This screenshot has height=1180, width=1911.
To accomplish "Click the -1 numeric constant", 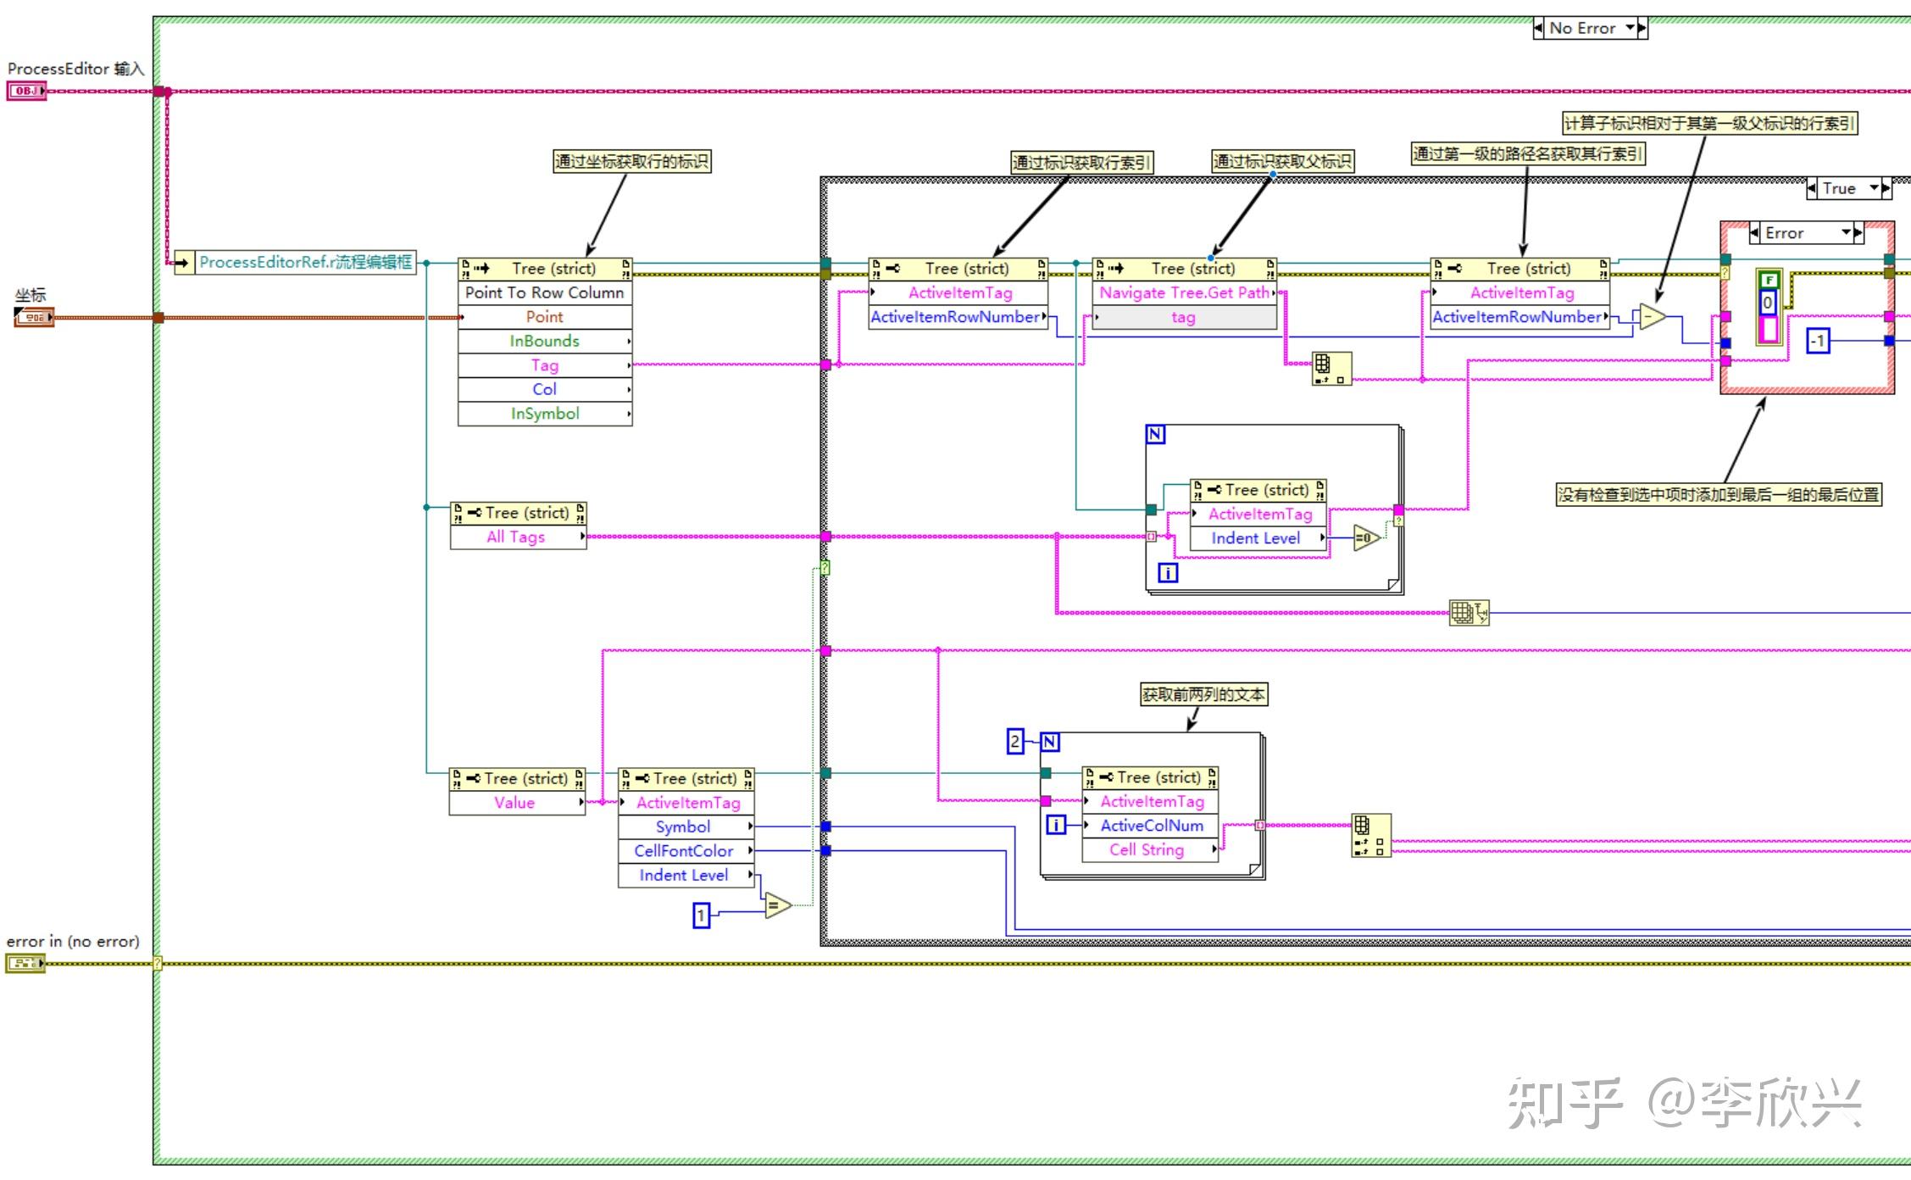I will coord(1818,341).
